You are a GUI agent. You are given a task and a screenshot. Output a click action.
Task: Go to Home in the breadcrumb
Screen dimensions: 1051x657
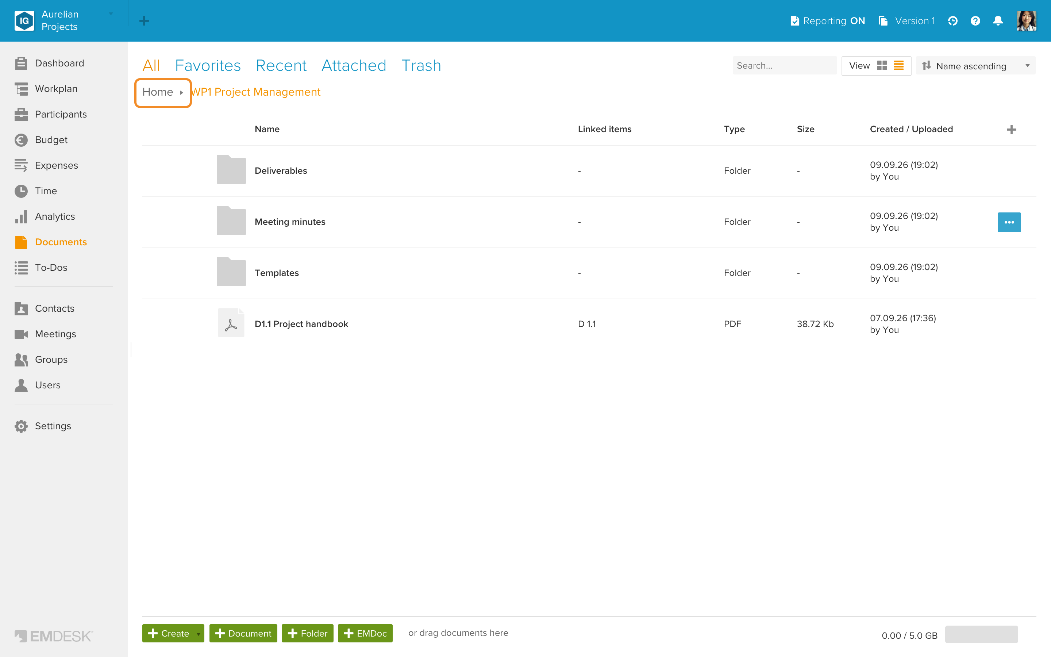(x=158, y=92)
